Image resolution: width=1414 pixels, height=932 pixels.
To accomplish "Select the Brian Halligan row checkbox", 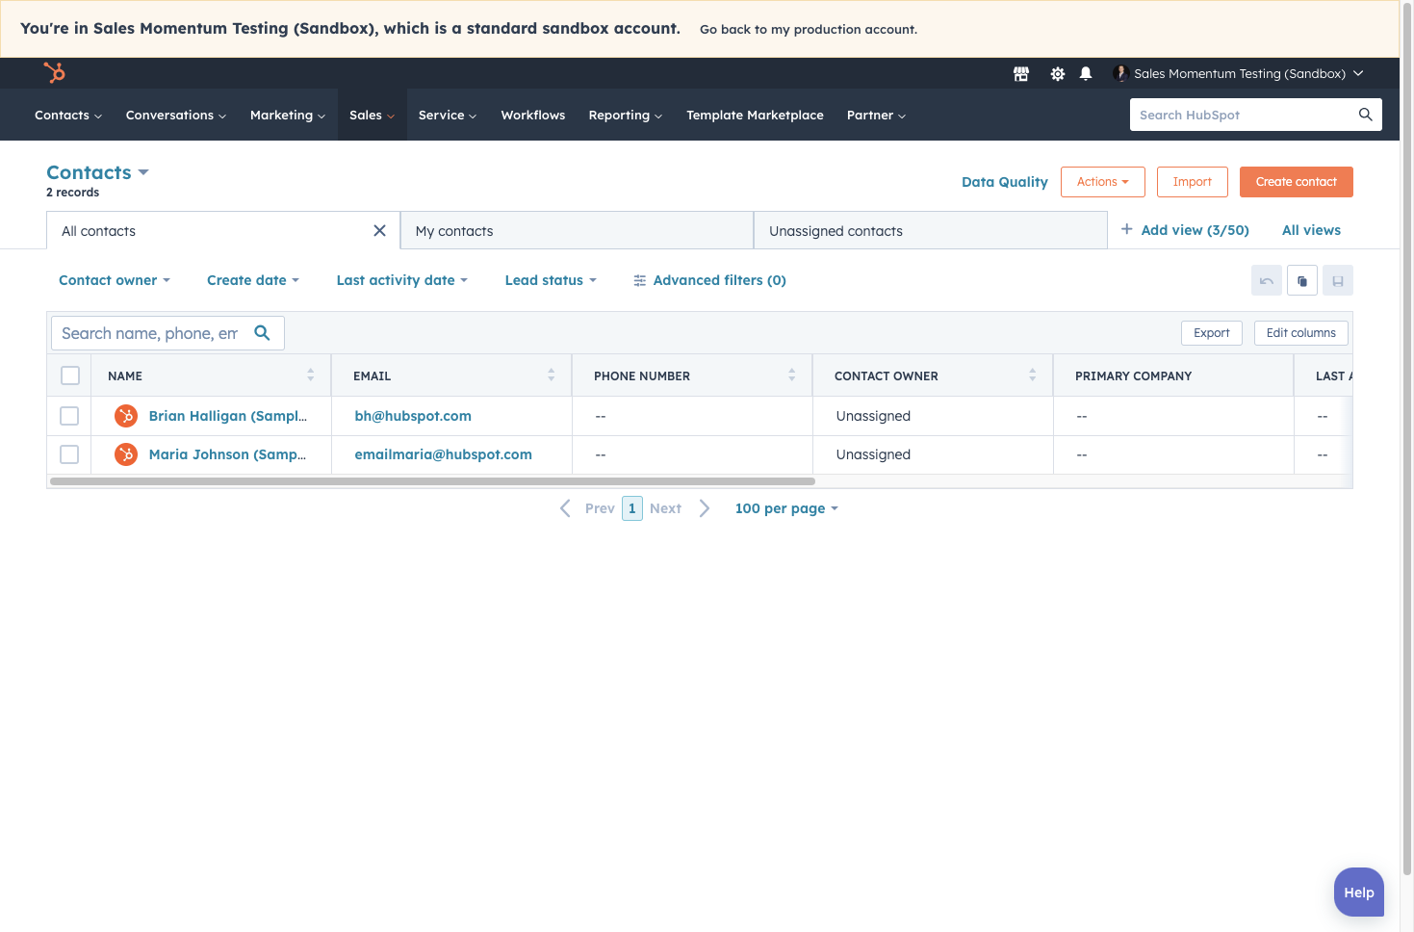I will point(69,416).
